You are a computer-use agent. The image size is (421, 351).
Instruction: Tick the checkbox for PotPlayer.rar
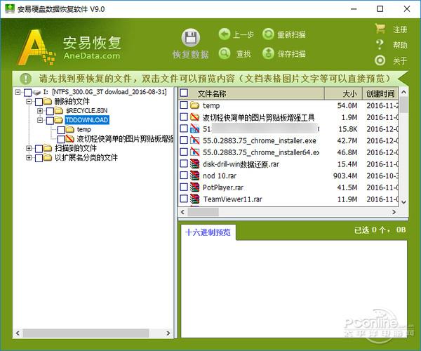tap(184, 187)
